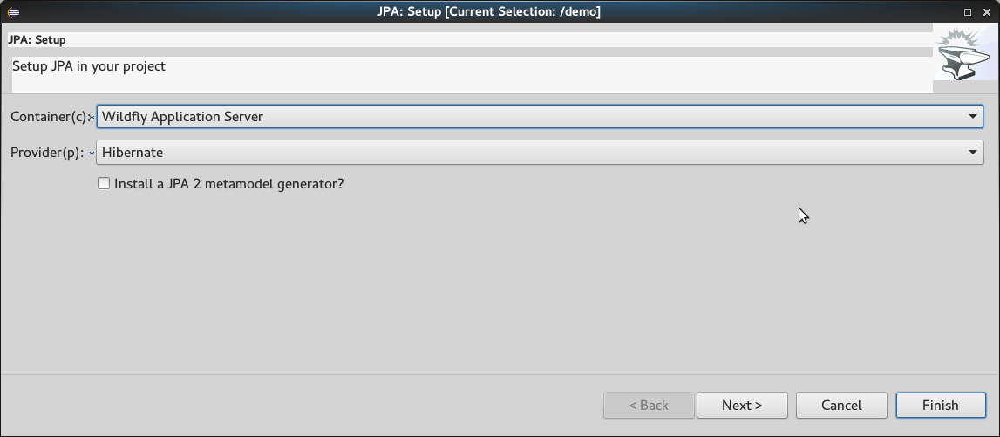Click the 'JPA: Setup' wizard page heading
The image size is (1000, 437).
point(37,39)
